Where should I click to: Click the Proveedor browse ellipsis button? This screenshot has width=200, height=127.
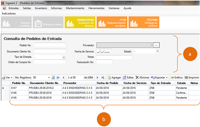tap(156, 45)
